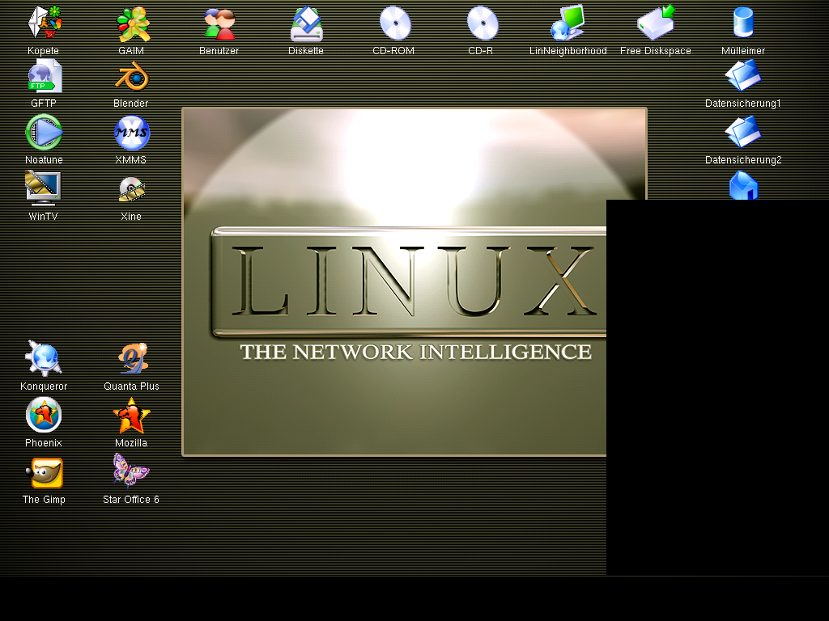Open the Datensicherung2 folder
This screenshot has width=829, height=621.
[743, 132]
